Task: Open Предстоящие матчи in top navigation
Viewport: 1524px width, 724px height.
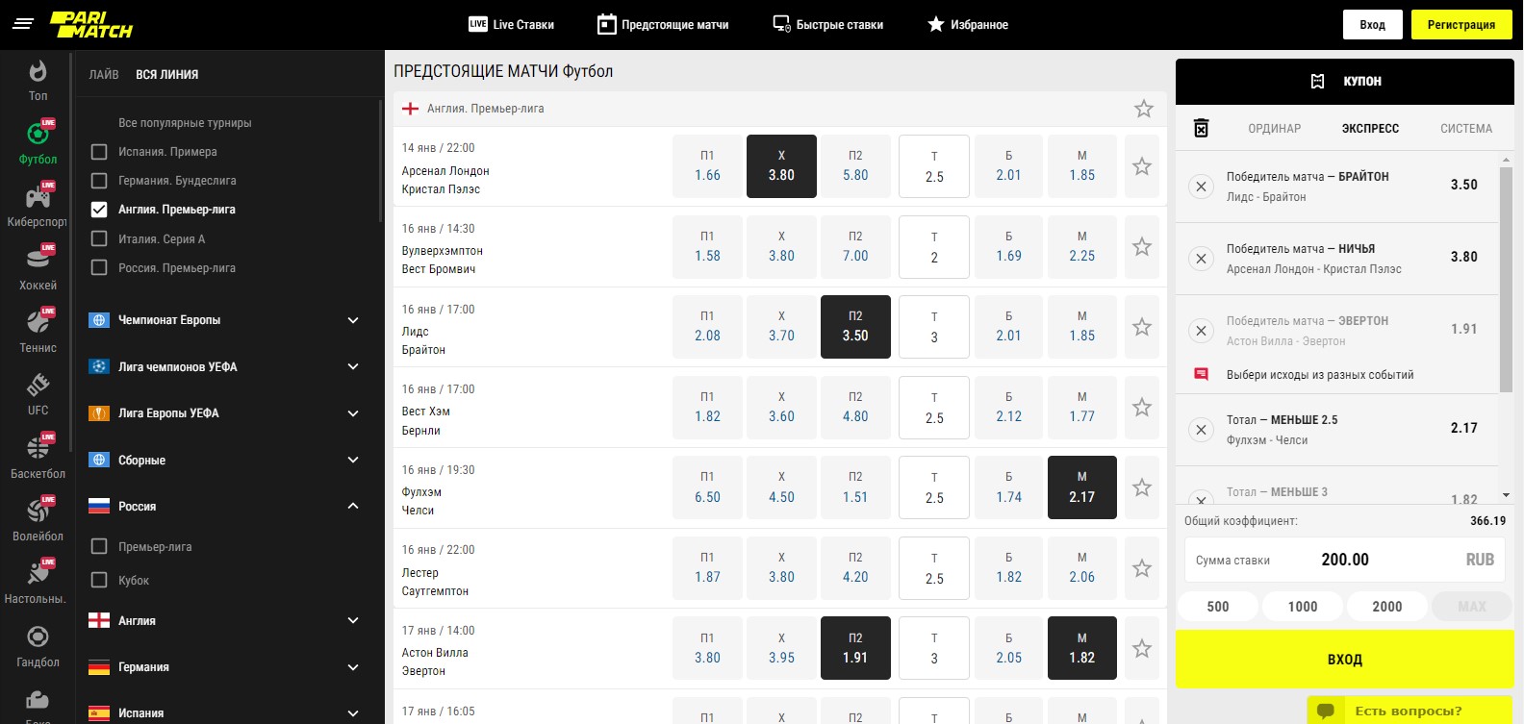Action: tap(663, 24)
